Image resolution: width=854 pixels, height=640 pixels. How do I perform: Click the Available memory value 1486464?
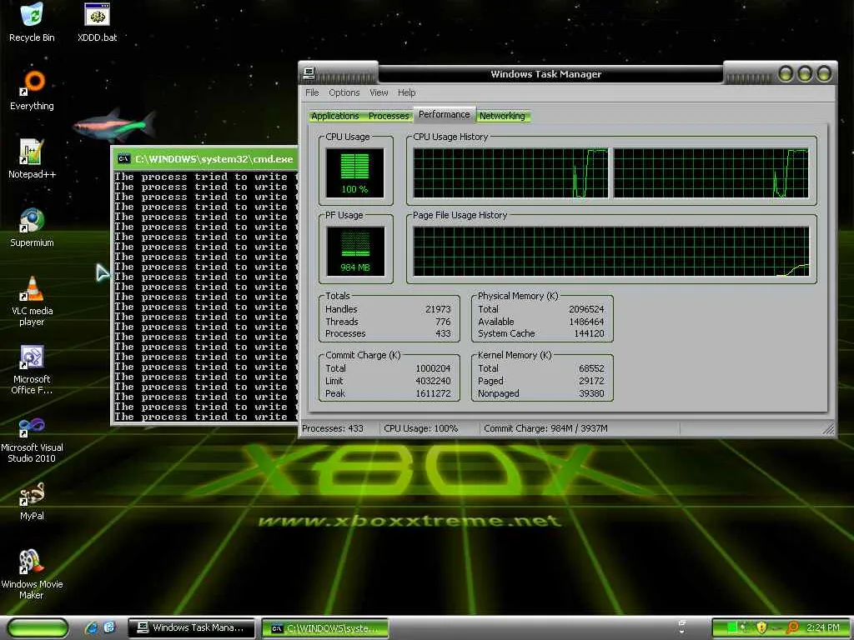click(586, 322)
